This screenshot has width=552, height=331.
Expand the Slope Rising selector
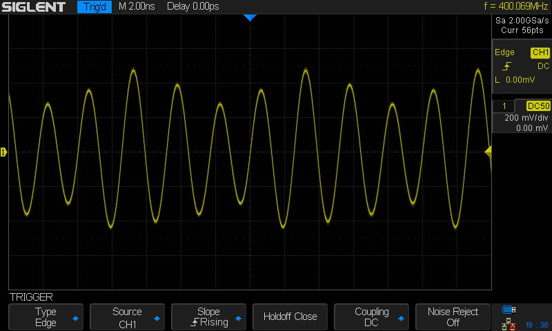(208, 317)
